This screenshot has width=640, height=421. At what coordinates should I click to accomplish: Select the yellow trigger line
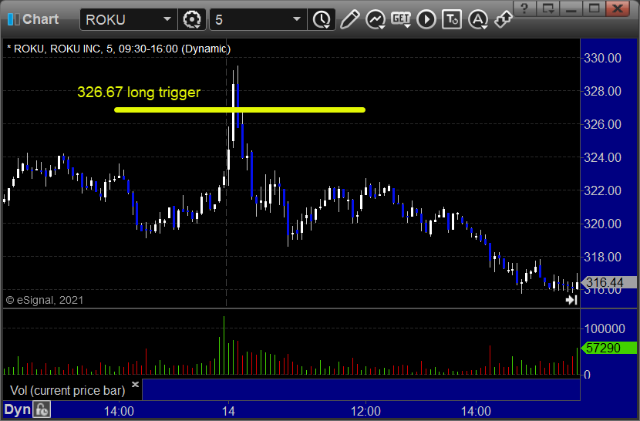pyautogui.click(x=240, y=109)
